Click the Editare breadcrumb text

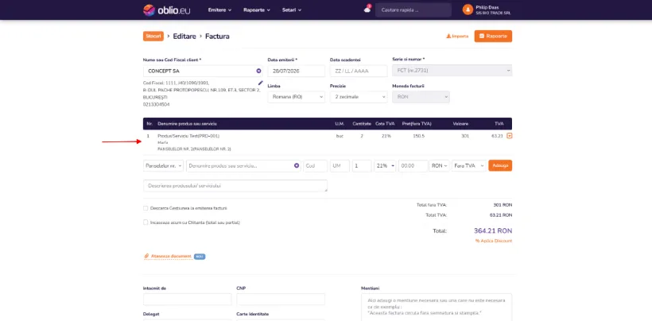pos(184,36)
